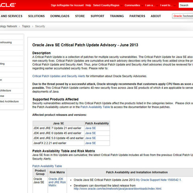193x193 pixels.
Task: Expand Select Country/Region dropdown
Action: coord(108,5)
